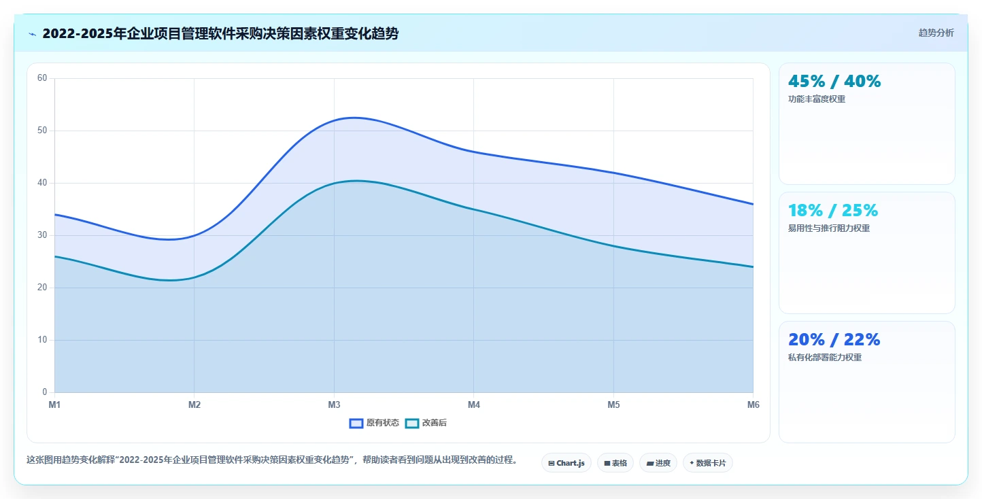Click the 10 y-axis value
982x499 pixels.
(x=42, y=340)
